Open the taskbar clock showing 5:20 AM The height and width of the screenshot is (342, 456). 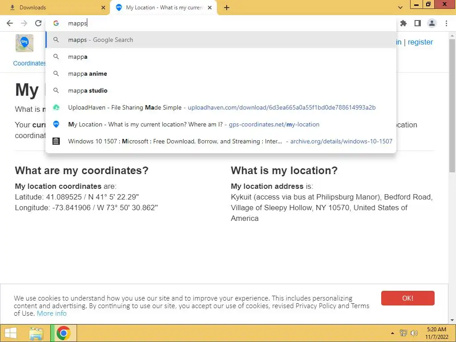point(436,333)
